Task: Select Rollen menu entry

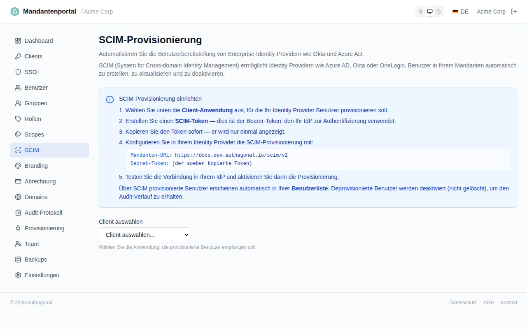Action: [x=49, y=119]
